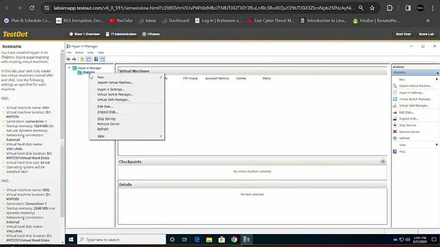Viewport: 440px width, 247px height.
Task: Collapse the Hyper-V Manager tree node
Action: [69, 68]
